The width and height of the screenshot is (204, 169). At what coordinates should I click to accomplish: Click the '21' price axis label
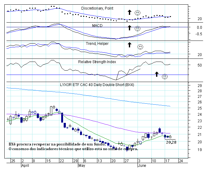pos(200,134)
